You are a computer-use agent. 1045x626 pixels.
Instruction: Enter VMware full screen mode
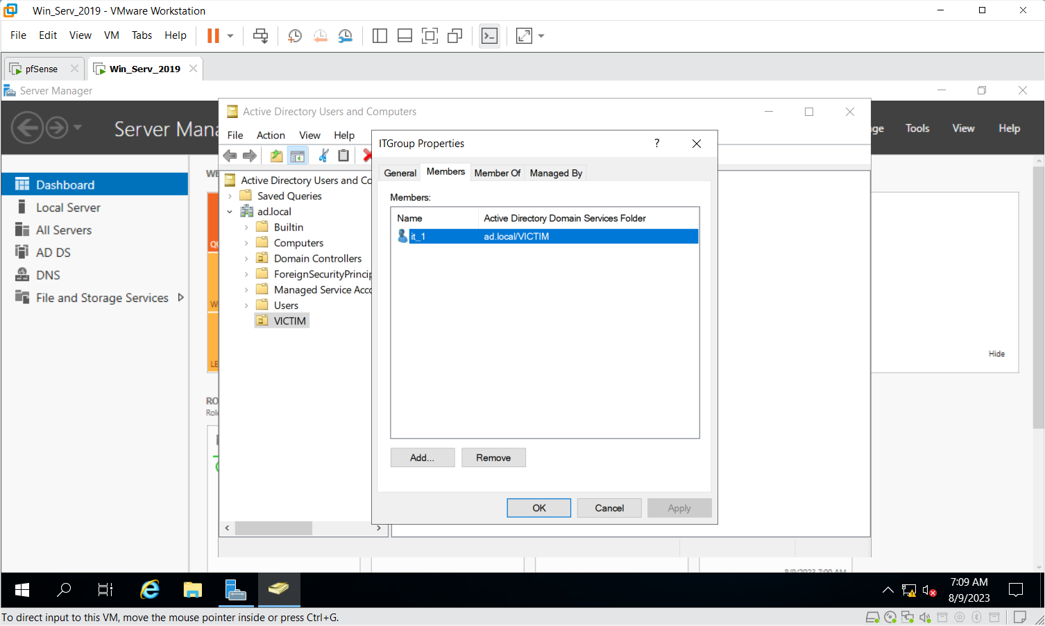(430, 35)
